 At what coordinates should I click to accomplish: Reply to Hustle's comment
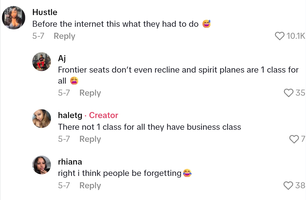tap(64, 36)
